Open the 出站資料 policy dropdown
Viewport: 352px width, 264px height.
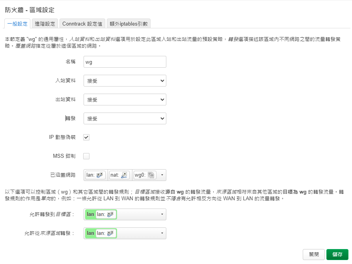coord(125,100)
